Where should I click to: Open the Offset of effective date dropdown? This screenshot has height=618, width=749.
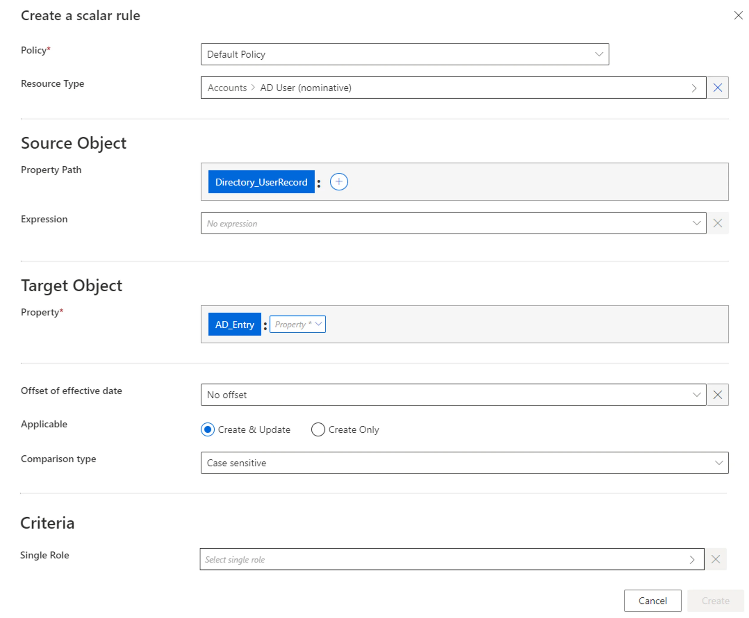pyautogui.click(x=453, y=394)
